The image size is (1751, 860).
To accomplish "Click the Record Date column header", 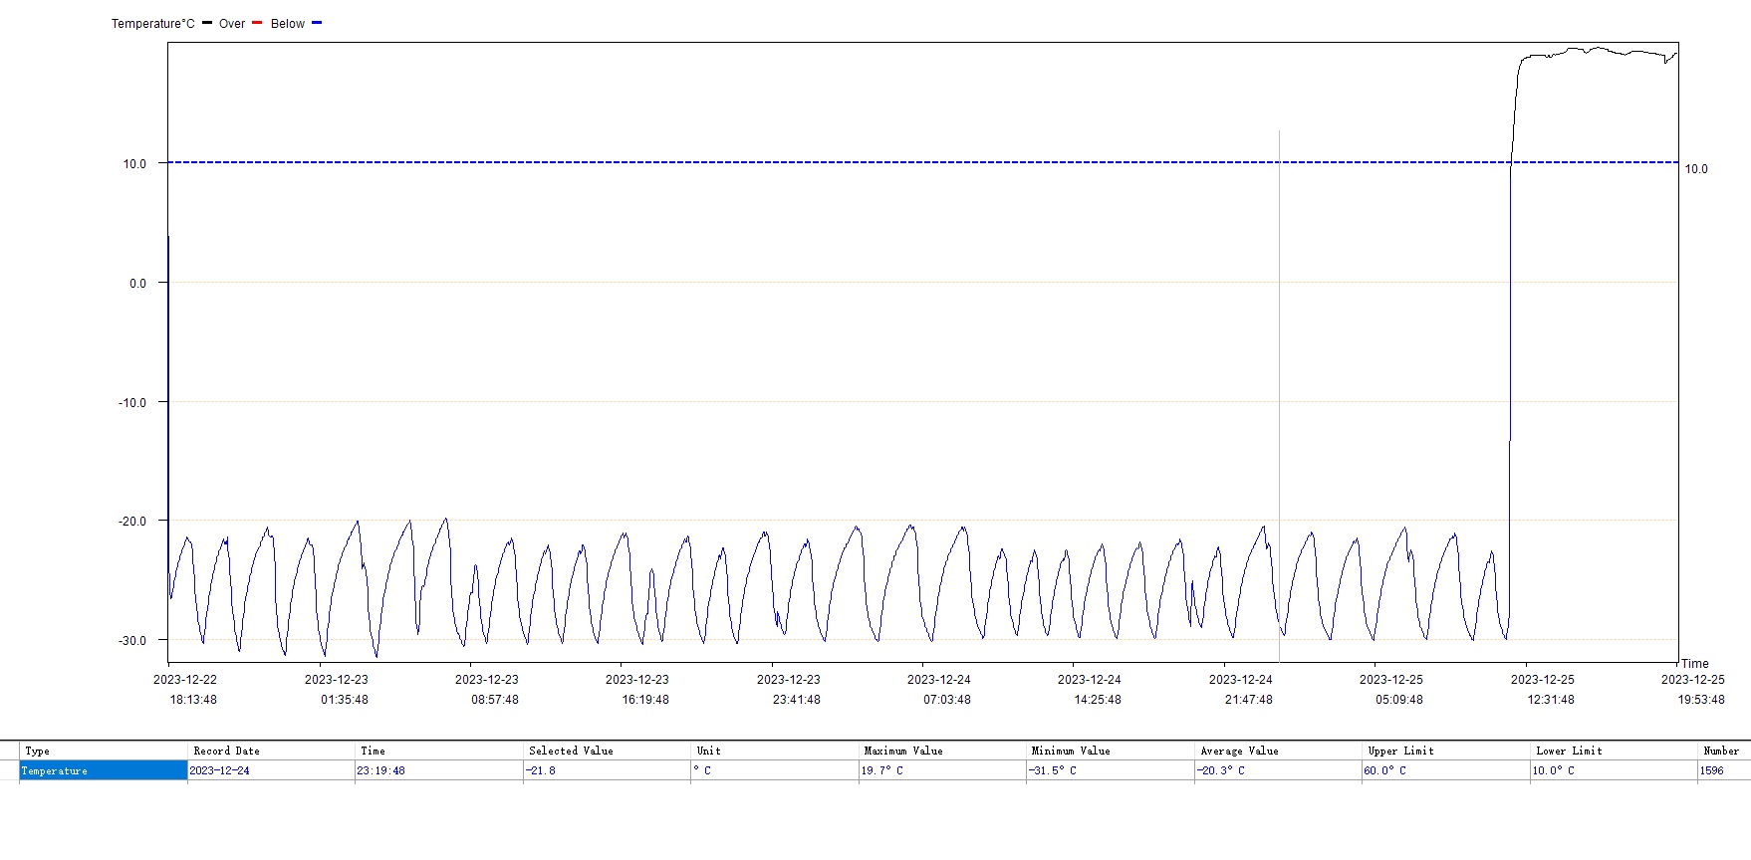I will coord(271,751).
